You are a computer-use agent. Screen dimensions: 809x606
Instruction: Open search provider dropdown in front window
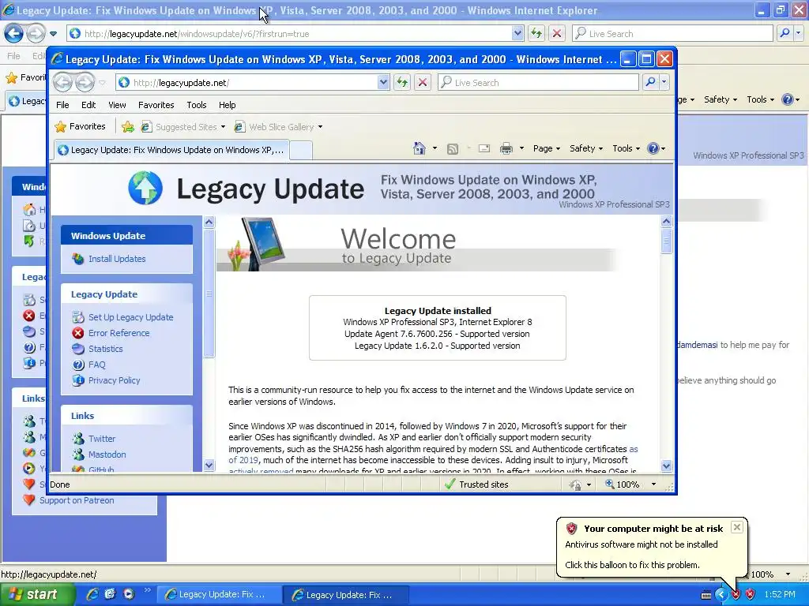(x=664, y=82)
